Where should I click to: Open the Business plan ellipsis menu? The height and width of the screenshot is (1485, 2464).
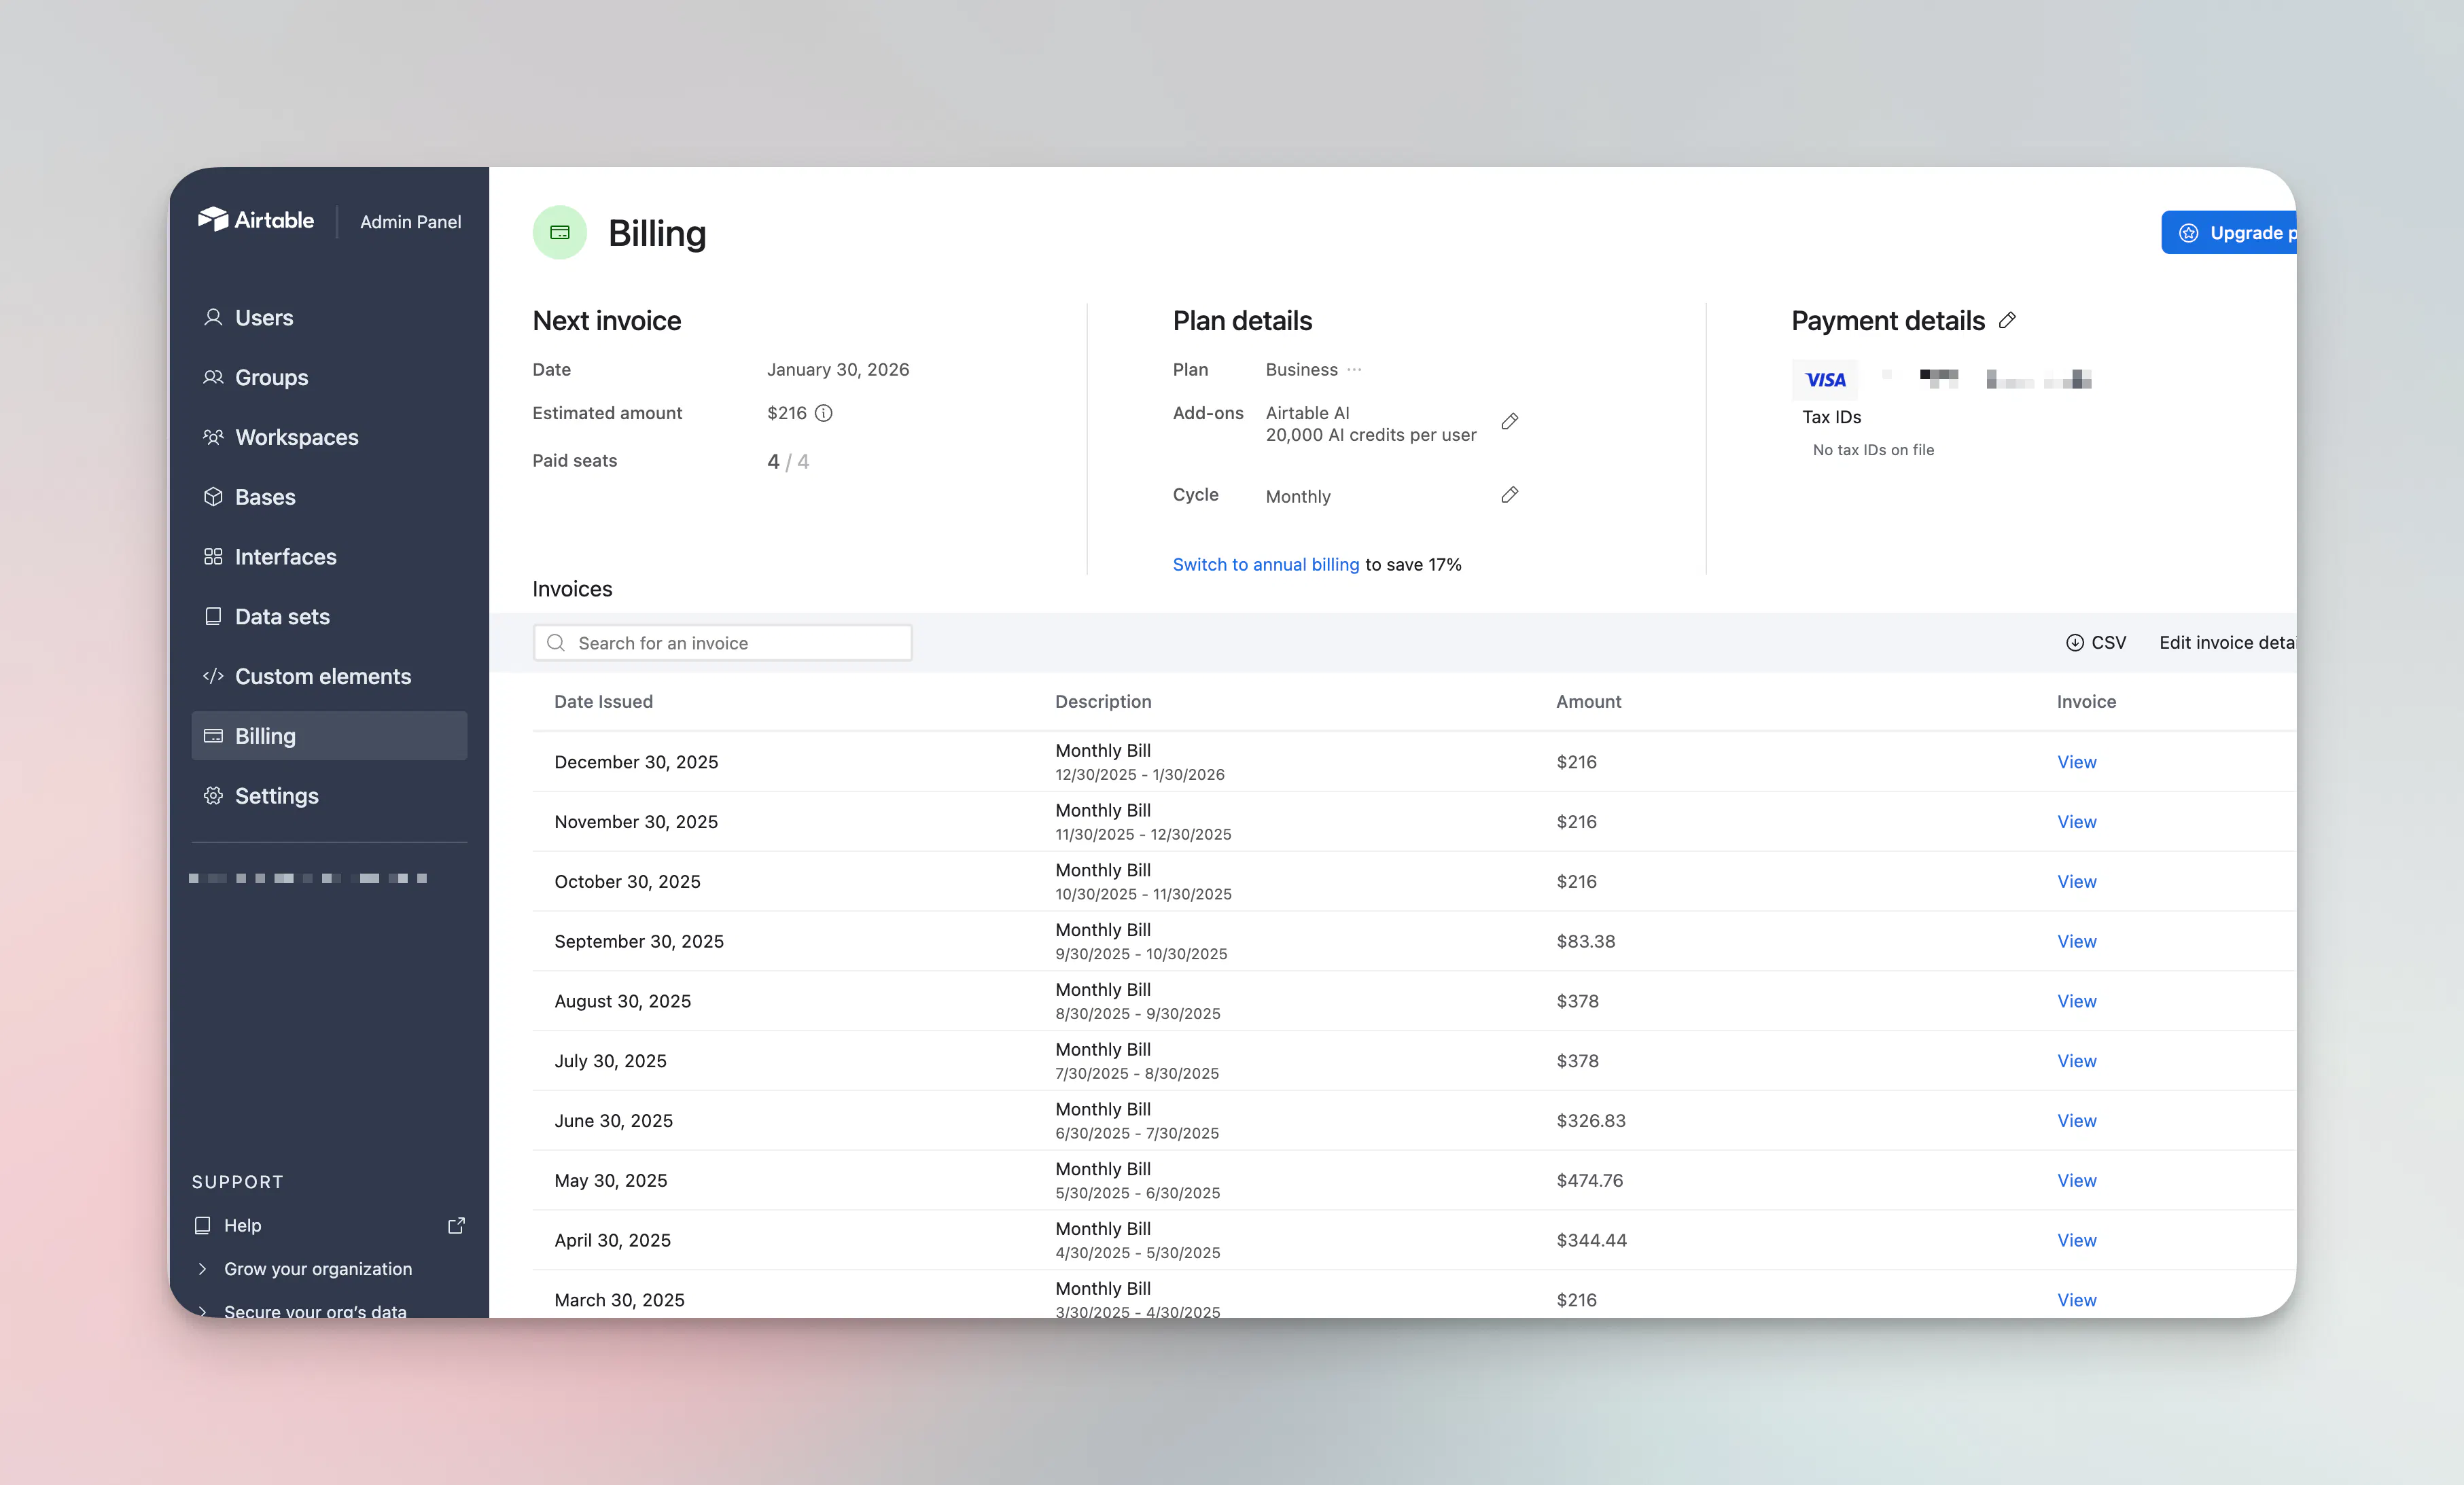tap(1354, 370)
